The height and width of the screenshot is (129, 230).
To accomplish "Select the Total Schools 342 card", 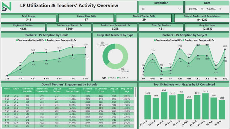I will [x=28, y=18].
